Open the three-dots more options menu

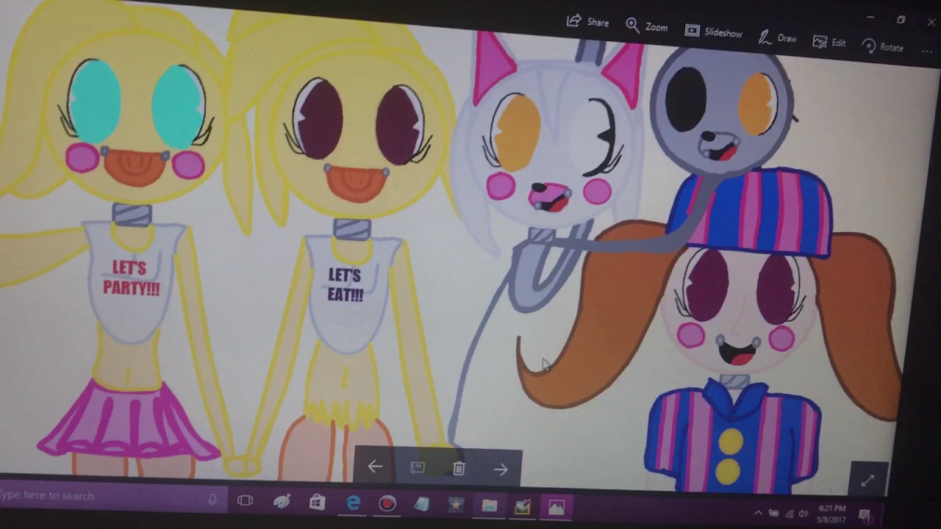[928, 51]
